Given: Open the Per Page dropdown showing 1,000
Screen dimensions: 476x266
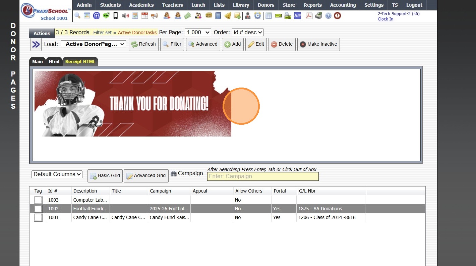Looking at the screenshot, I should [198, 32].
